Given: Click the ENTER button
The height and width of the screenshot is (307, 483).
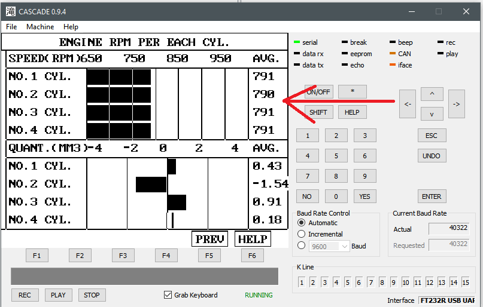Looking at the screenshot, I should pyautogui.click(x=432, y=197).
